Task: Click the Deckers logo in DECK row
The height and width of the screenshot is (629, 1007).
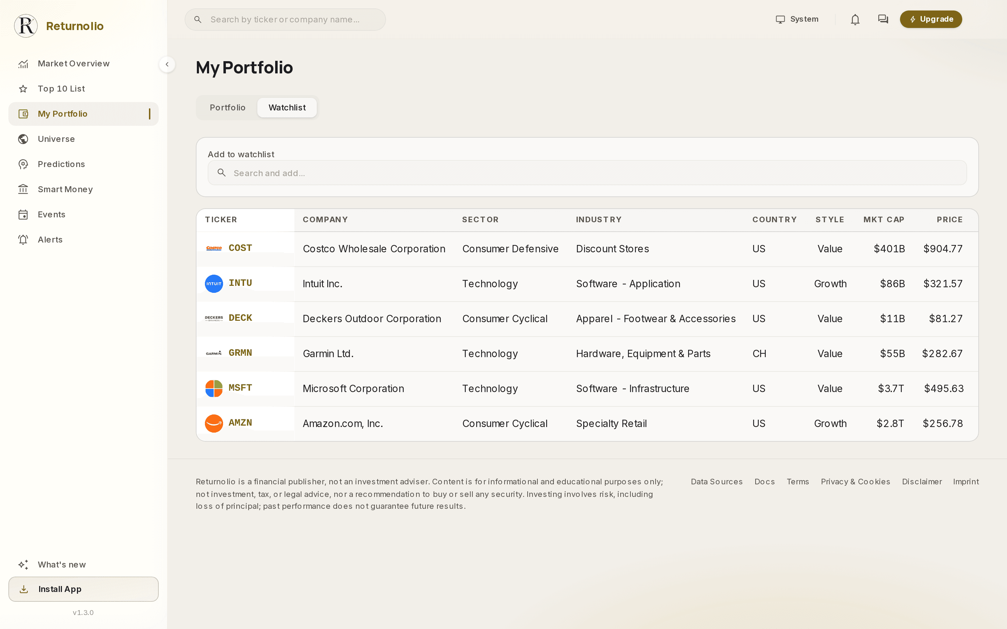Action: click(214, 318)
